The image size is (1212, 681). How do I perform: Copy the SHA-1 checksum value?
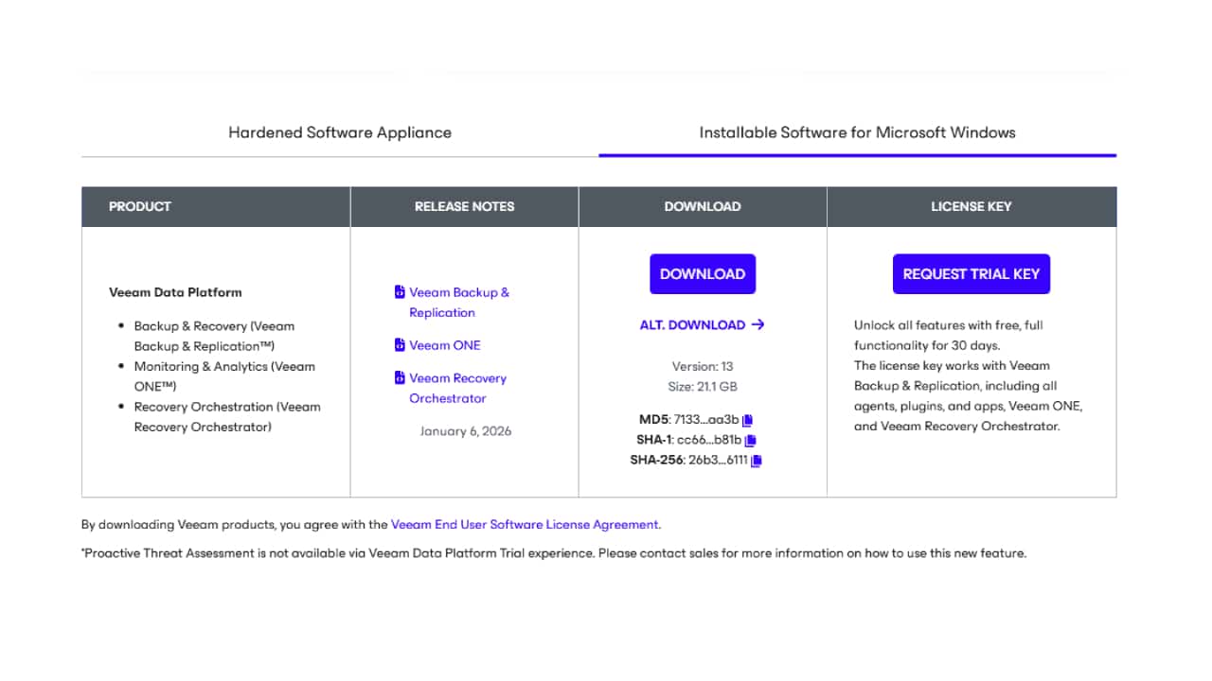(751, 439)
